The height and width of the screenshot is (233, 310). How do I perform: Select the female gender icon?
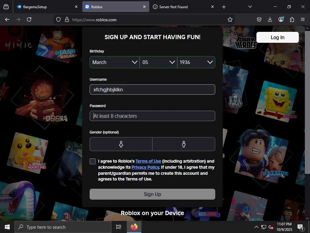tap(121, 144)
